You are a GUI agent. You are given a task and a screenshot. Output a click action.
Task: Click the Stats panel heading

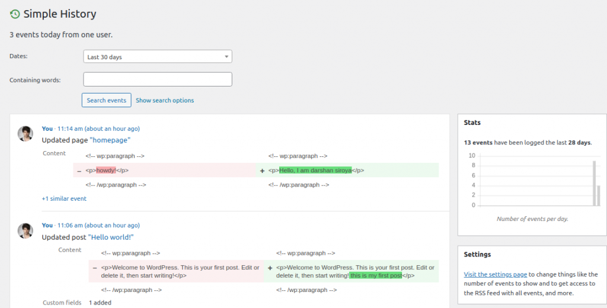[472, 122]
